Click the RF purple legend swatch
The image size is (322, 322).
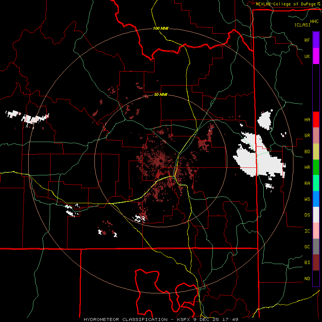316,40
